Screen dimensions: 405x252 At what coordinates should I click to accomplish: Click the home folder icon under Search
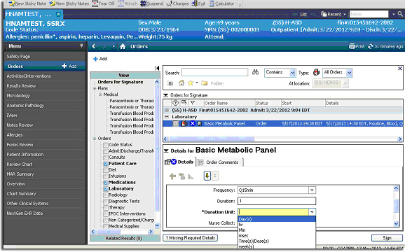(181, 83)
